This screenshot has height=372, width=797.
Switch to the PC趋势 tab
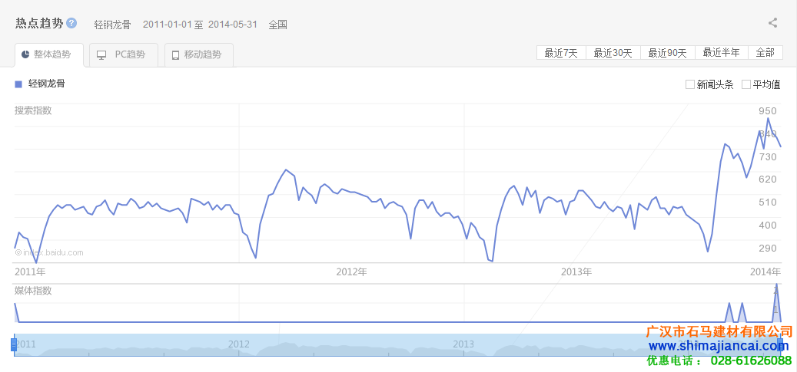pos(124,54)
